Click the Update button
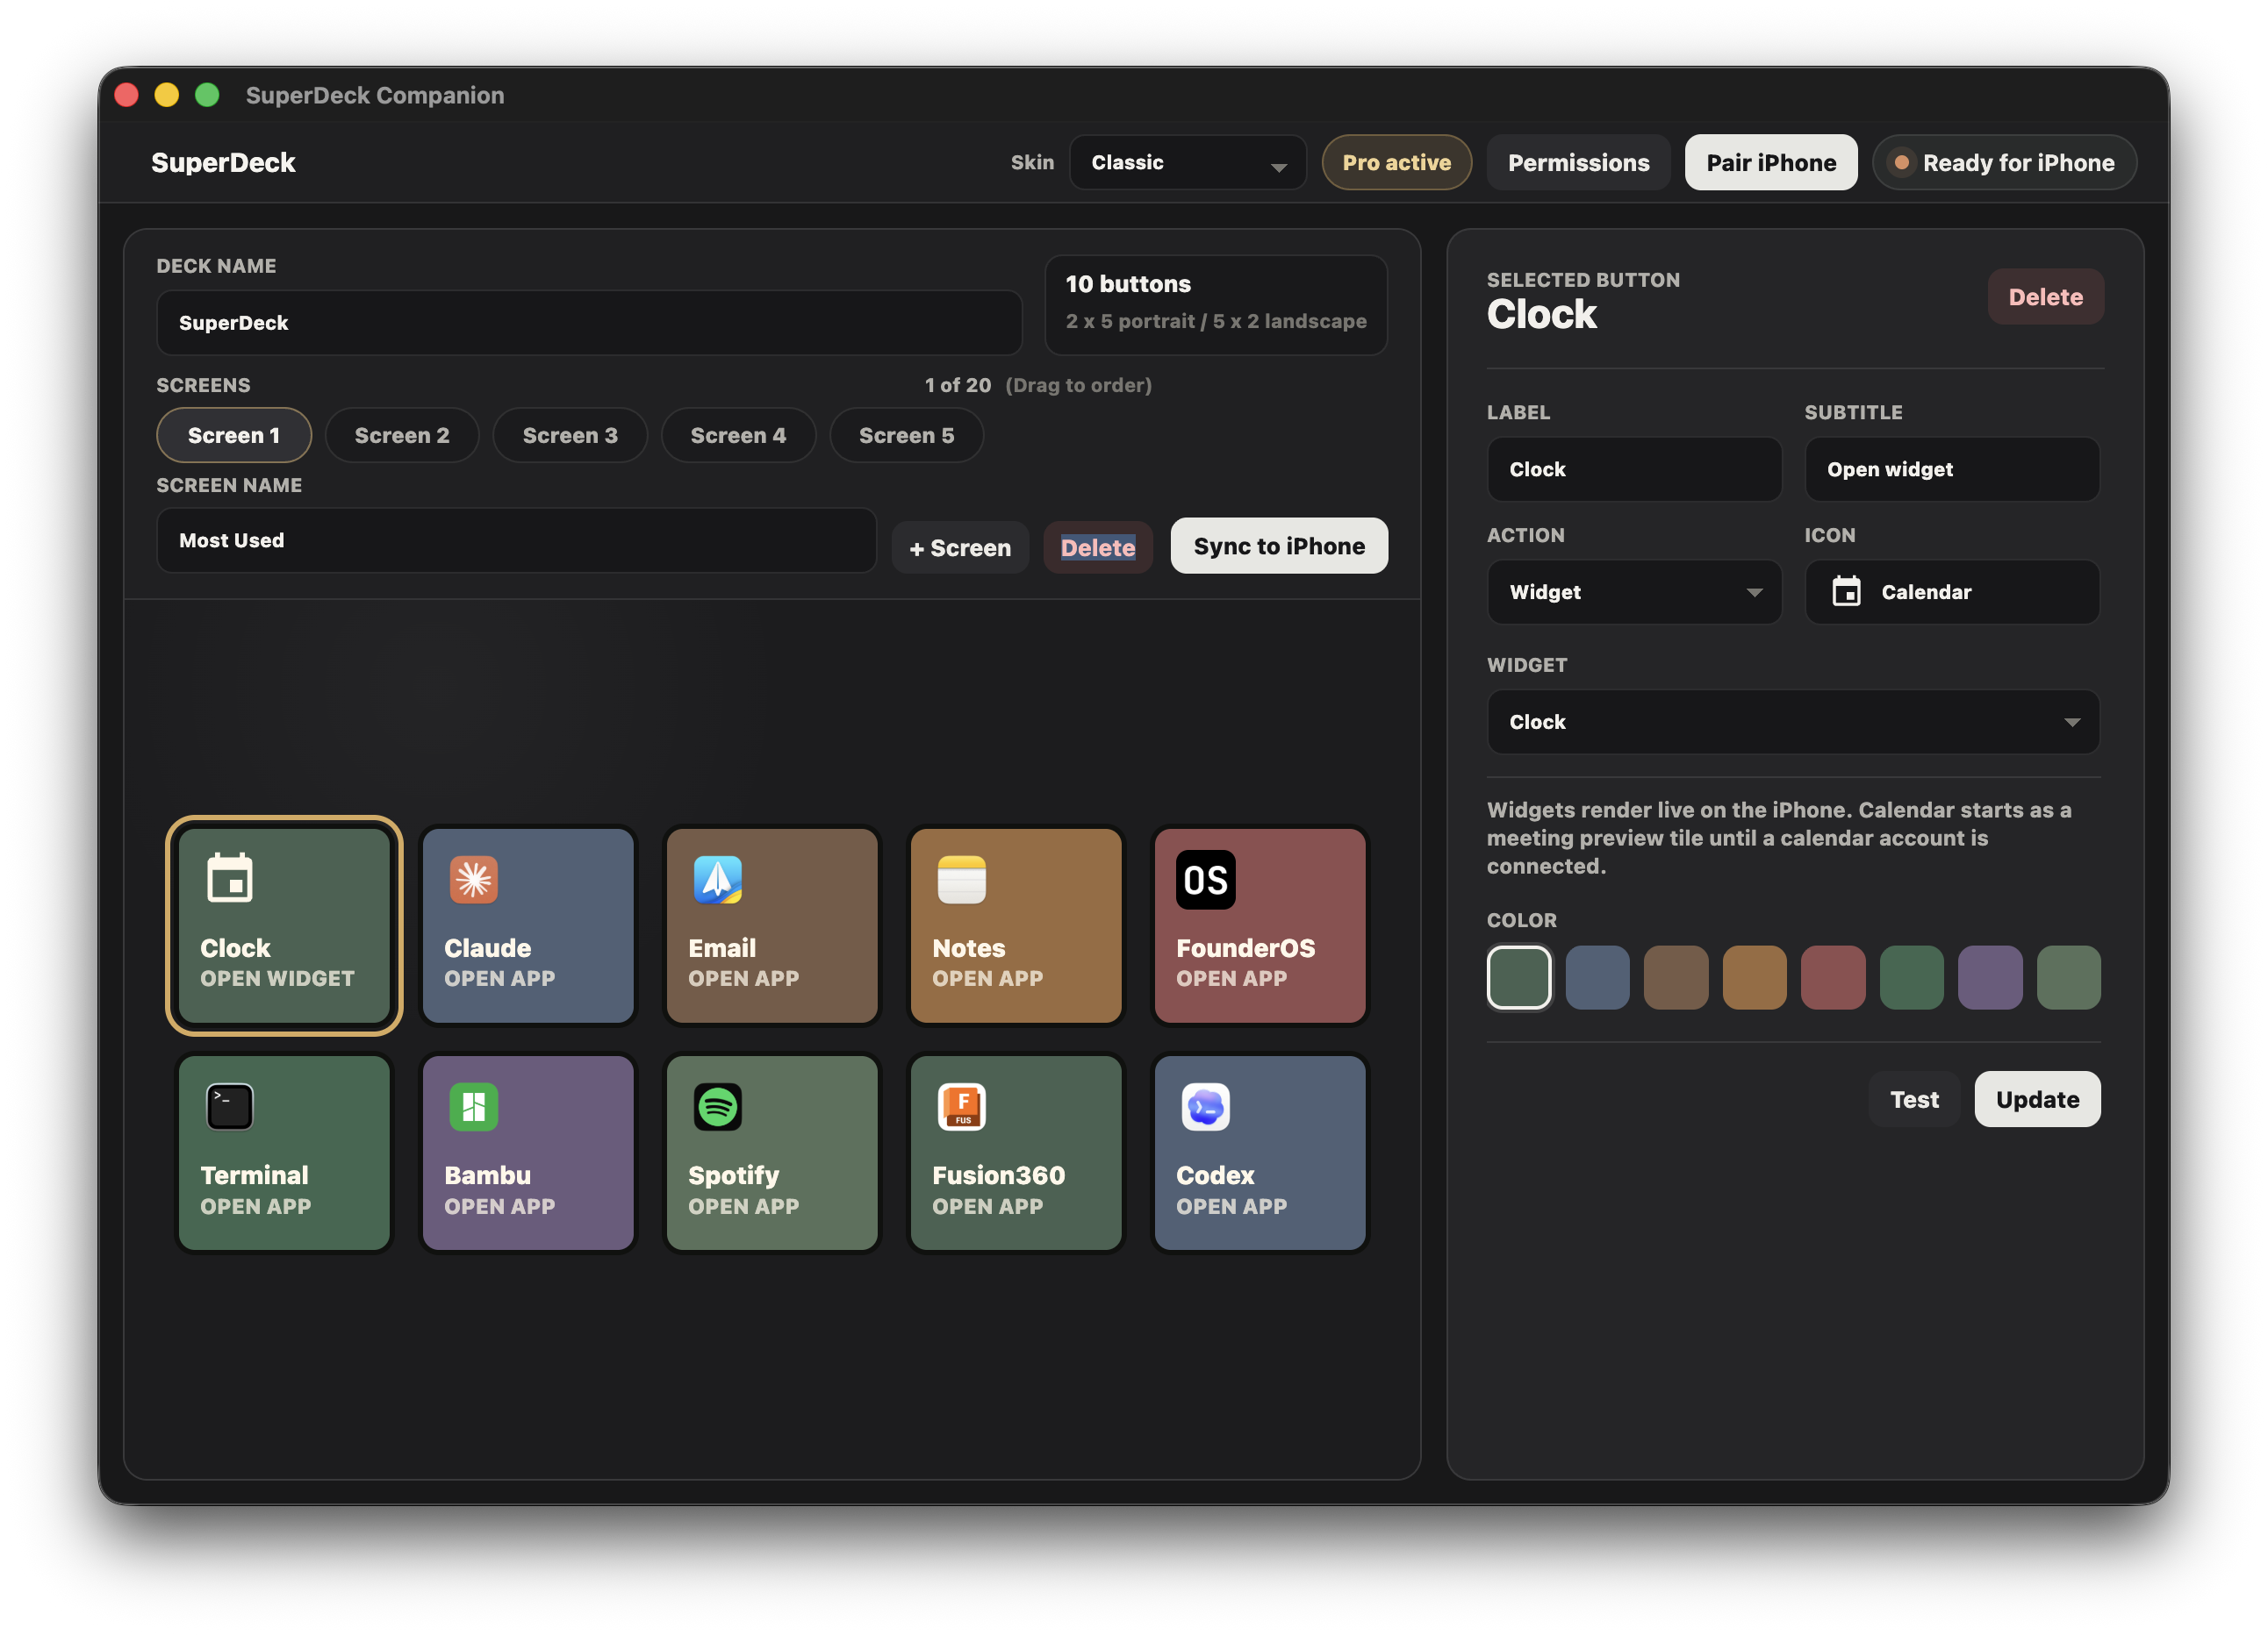 click(x=2037, y=1099)
